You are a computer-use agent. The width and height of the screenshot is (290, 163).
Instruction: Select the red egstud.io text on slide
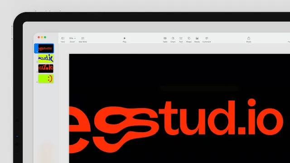click(176, 126)
